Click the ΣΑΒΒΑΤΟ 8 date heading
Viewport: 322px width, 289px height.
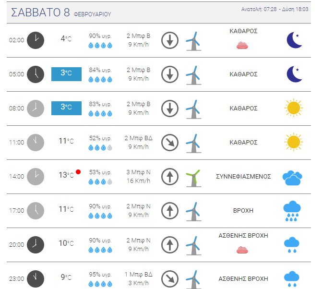(40, 12)
